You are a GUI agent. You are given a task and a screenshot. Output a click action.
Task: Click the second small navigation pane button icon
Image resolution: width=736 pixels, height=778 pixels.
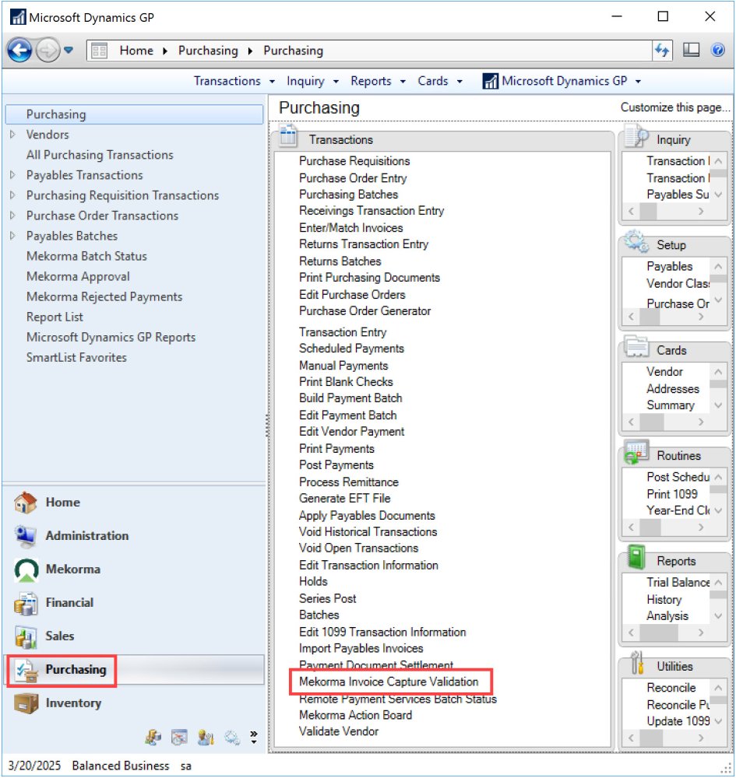179,738
